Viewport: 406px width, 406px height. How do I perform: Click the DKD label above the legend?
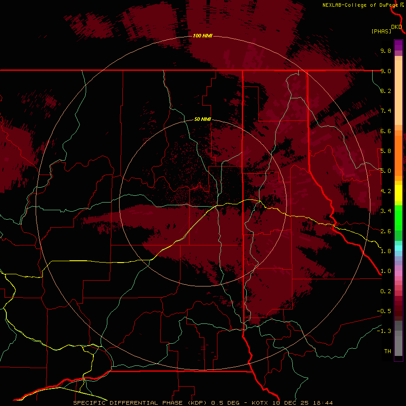pyautogui.click(x=397, y=27)
